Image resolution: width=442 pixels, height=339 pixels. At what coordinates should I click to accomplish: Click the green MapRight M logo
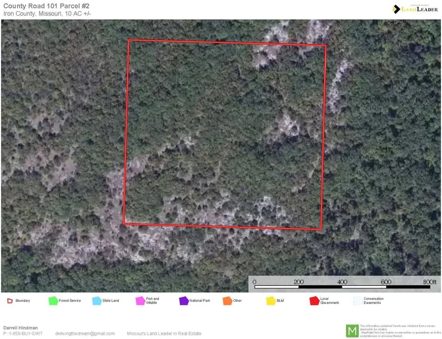[x=352, y=331]
